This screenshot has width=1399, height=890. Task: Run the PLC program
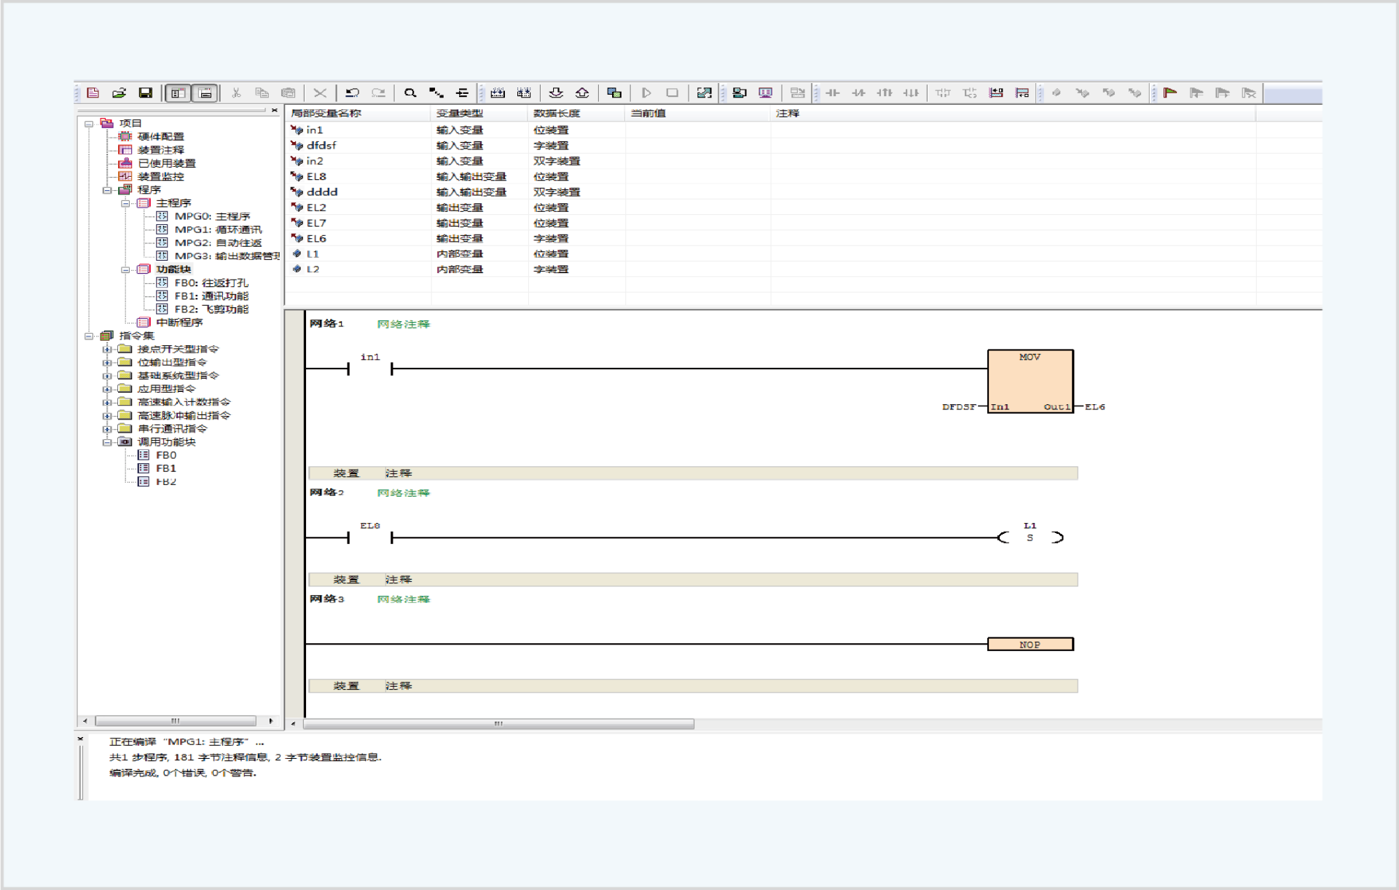[x=646, y=92]
